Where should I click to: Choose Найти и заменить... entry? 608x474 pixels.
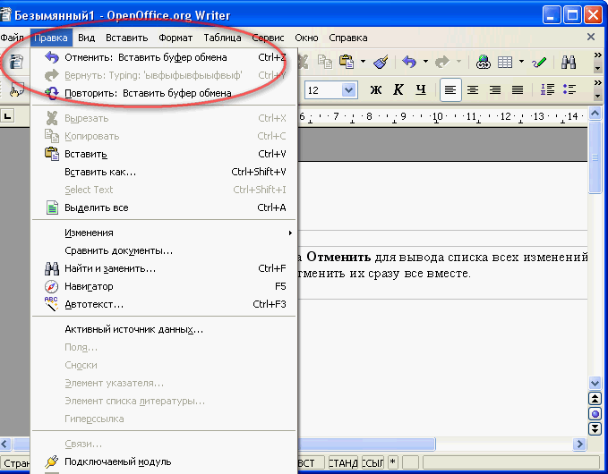pos(165,268)
